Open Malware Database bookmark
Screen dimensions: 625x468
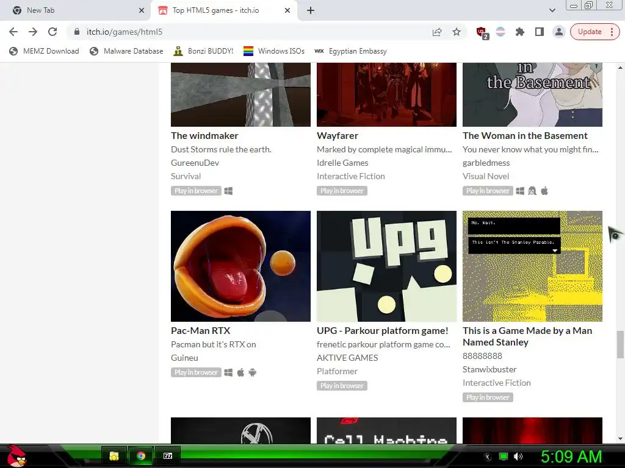[126, 51]
